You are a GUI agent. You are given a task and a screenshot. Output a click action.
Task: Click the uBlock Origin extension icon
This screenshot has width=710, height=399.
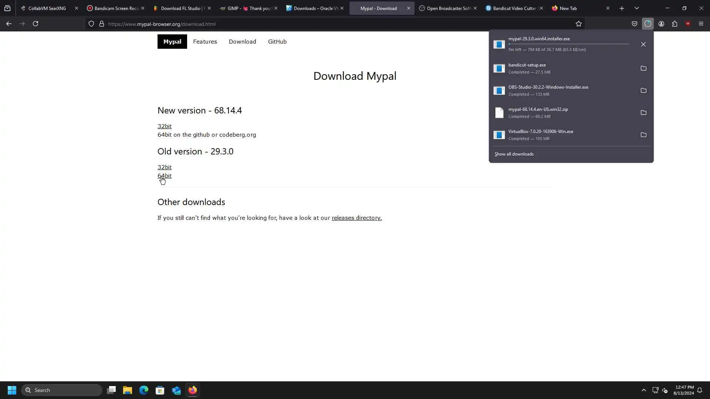688,24
